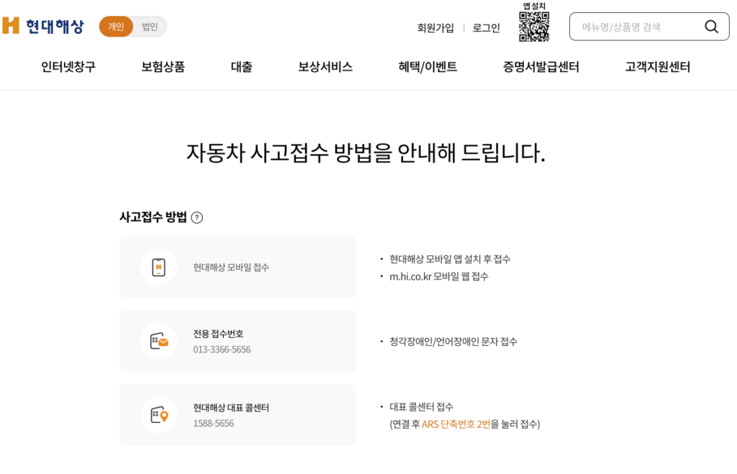Click the 앱 설치 QR code

(535, 26)
